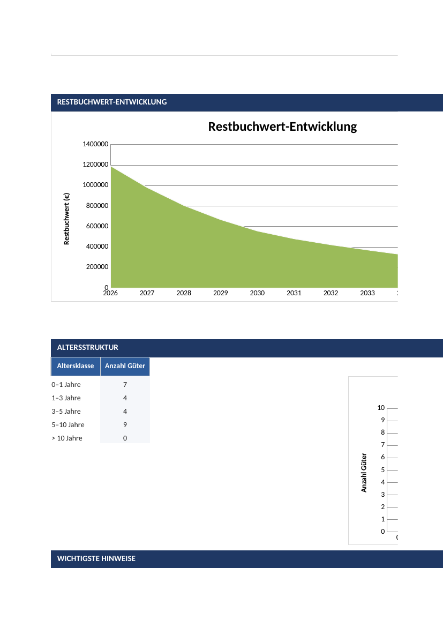Select the 0–1 Jahre row label
The width and height of the screenshot is (443, 627).
(x=66, y=385)
